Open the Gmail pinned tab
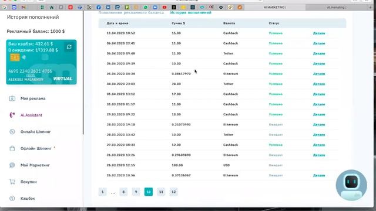376x211 pixels. click(23, 8)
